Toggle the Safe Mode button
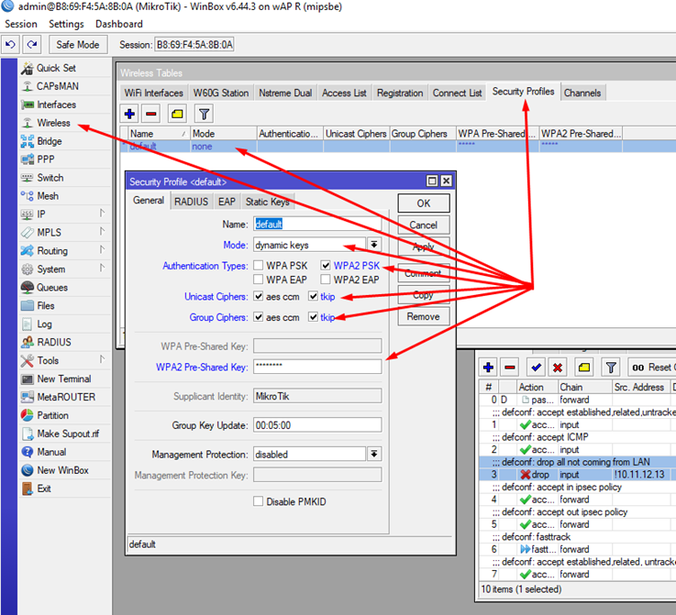 tap(78, 44)
